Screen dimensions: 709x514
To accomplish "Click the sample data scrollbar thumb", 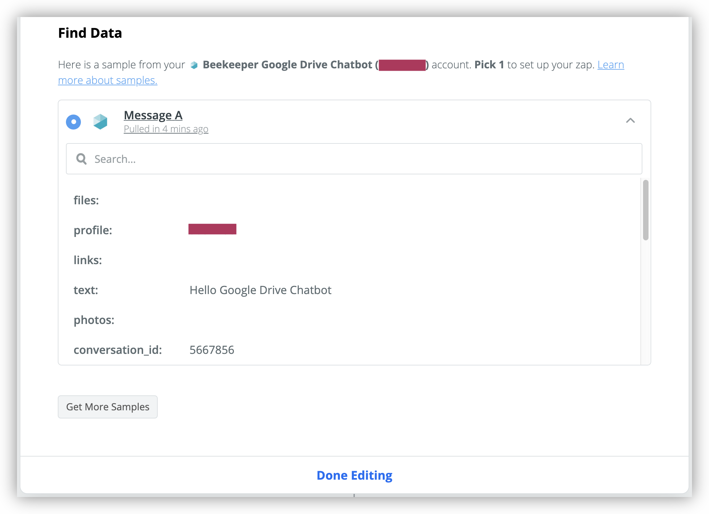I will pyautogui.click(x=646, y=210).
